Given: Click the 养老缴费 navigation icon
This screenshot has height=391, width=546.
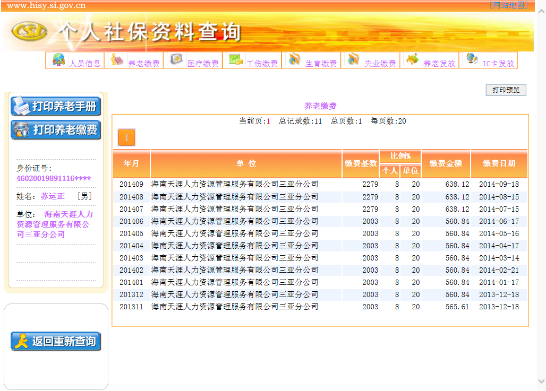Looking at the screenshot, I should (x=117, y=60).
